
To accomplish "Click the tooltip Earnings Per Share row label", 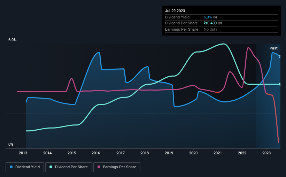I will [181, 29].
